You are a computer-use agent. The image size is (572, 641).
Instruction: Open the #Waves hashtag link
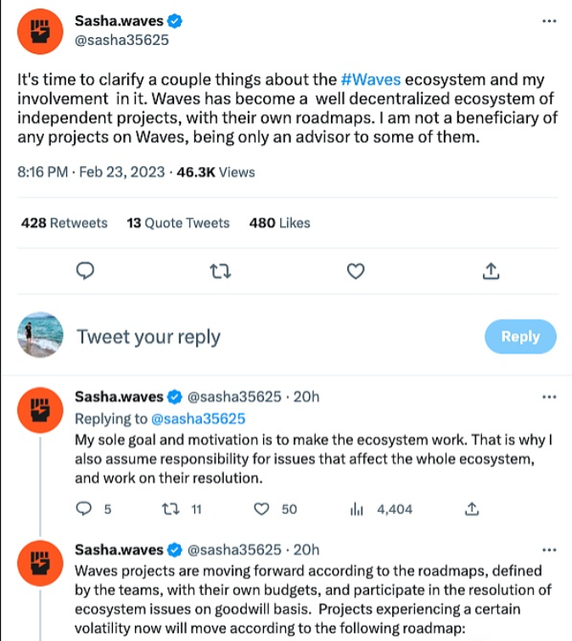(x=370, y=81)
